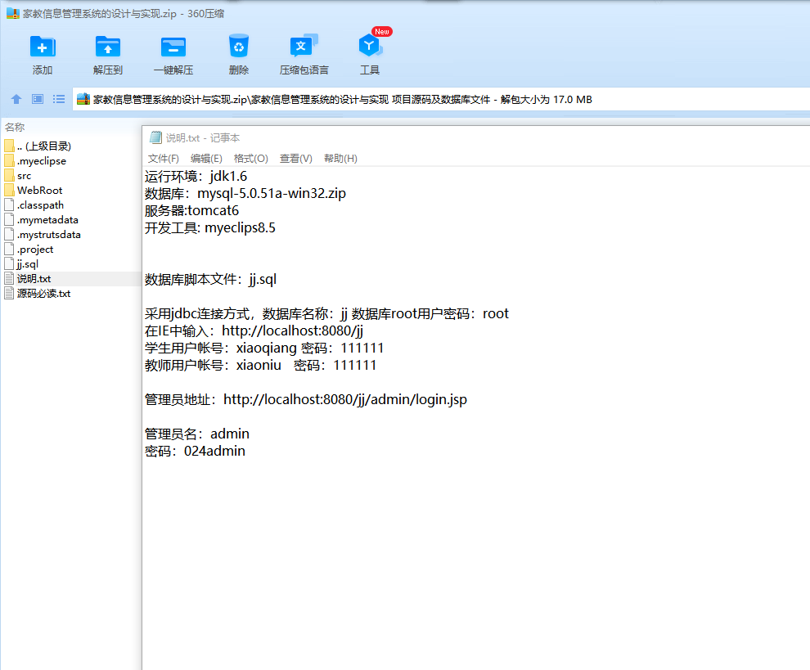The height and width of the screenshot is (670, 810).
Task: Click the xiaoniu teacher account line
Action: click(x=260, y=365)
